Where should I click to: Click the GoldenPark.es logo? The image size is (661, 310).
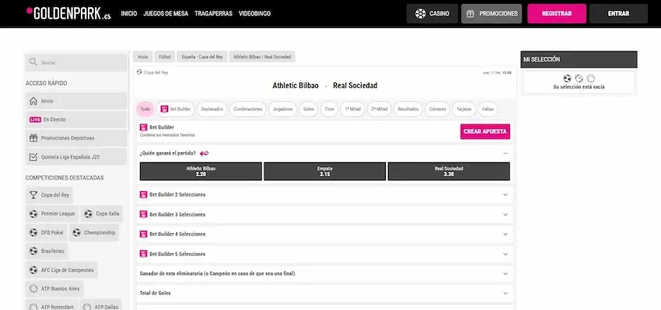click(68, 13)
